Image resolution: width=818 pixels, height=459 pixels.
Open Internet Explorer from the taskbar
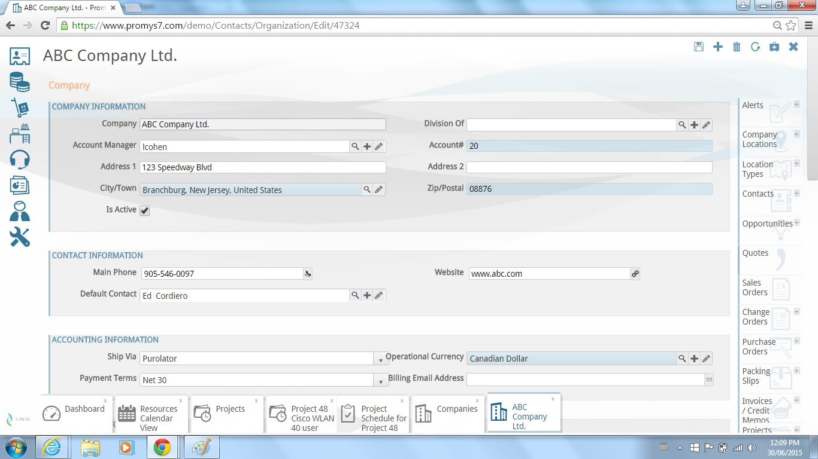52,447
